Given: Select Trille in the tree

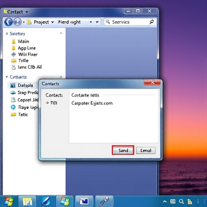Looking at the screenshot, I should [23, 61].
